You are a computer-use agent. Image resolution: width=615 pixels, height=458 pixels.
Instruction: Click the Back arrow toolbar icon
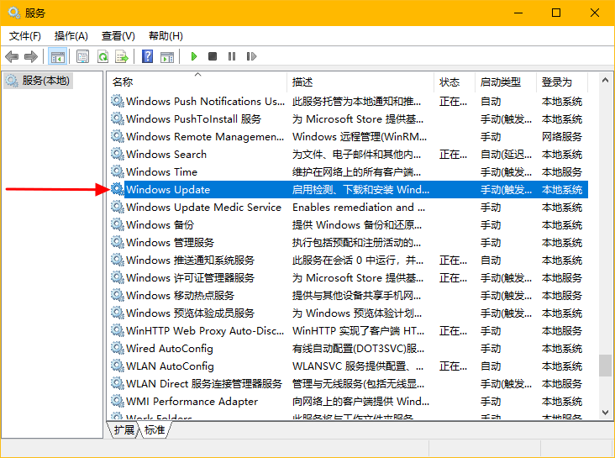pyautogui.click(x=12, y=56)
